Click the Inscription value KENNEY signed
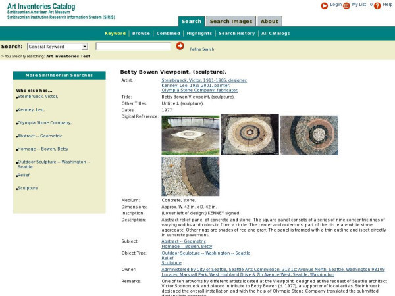The height and width of the screenshot is (296, 395). 201,213
